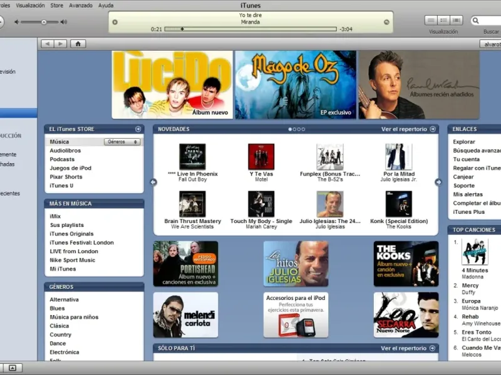This screenshot has height=375, width=501.
Task: Open Explorar under Enlaces
Action: [x=464, y=142]
